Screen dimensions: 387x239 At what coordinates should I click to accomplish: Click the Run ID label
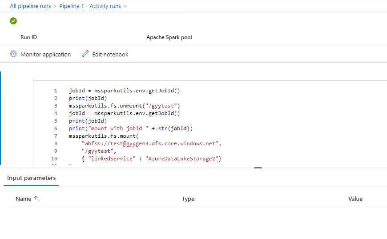coord(28,37)
